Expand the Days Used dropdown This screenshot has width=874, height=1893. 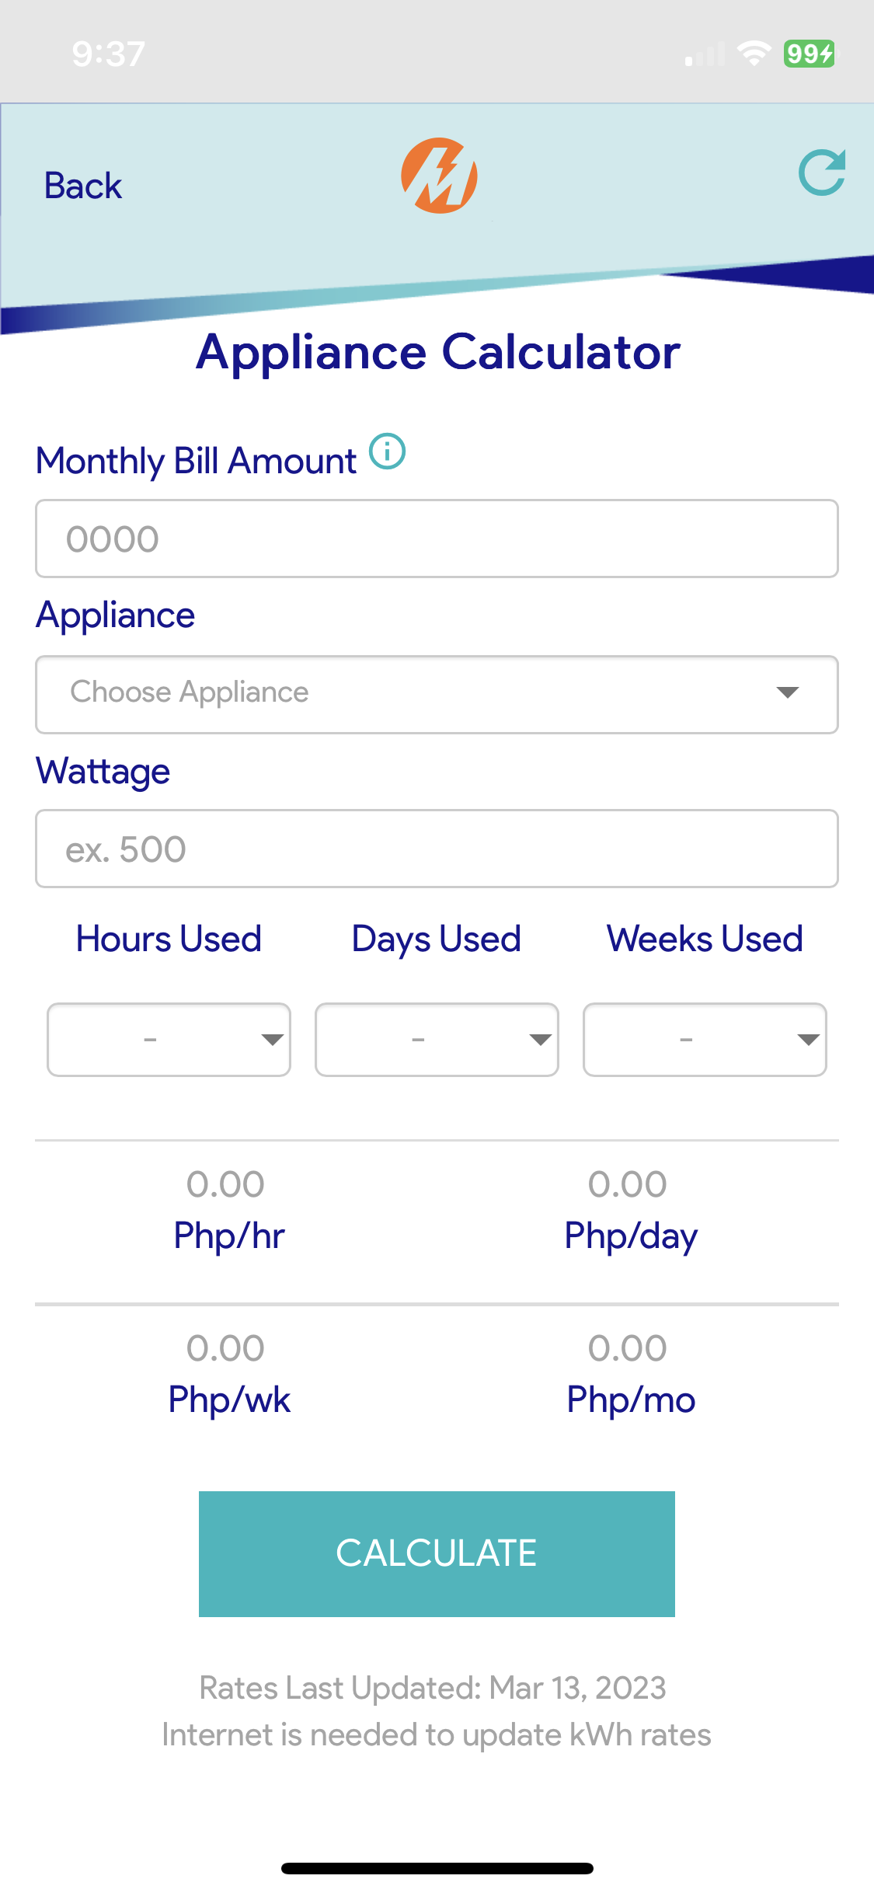tap(437, 1039)
